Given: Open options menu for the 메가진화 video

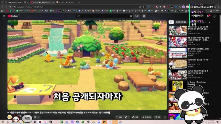Looking at the screenshot, I should click(x=211, y=27).
